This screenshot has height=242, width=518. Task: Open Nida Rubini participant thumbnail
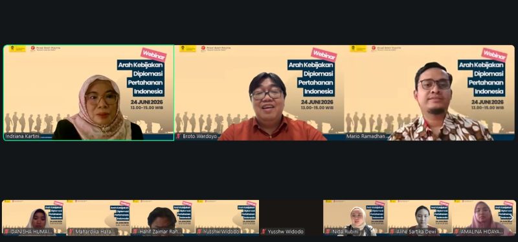(355, 217)
